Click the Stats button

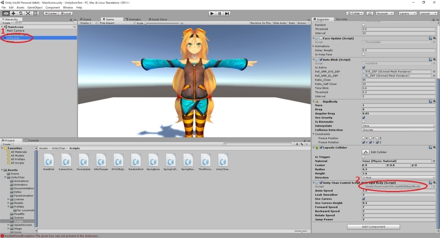click(292, 23)
